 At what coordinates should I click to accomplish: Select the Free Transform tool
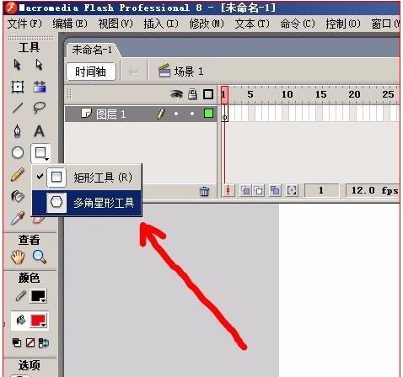tap(18, 87)
